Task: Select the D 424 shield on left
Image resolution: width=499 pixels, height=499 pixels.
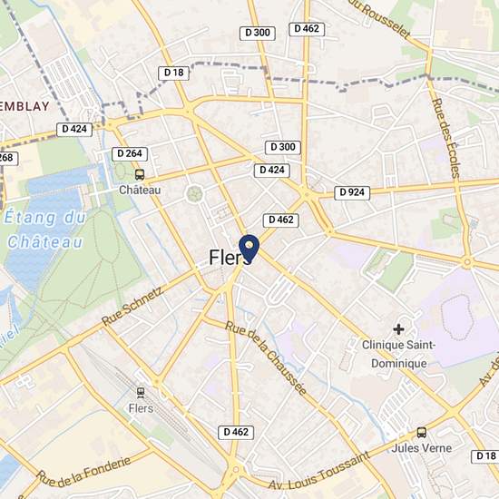Action: click(x=74, y=130)
